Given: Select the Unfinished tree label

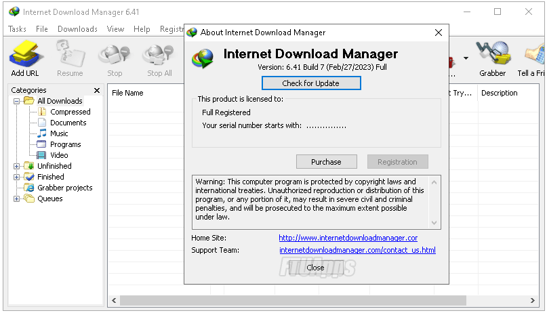Looking at the screenshot, I should (54, 166).
